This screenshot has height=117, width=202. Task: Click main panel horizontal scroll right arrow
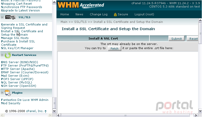click(196, 115)
